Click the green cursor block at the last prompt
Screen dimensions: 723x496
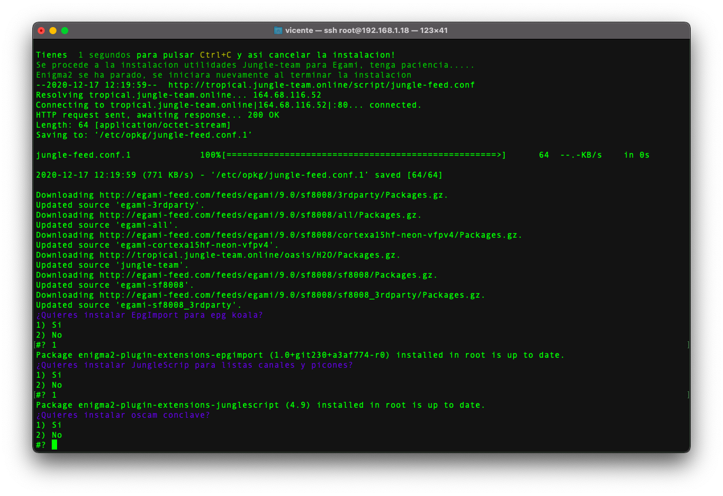54,445
